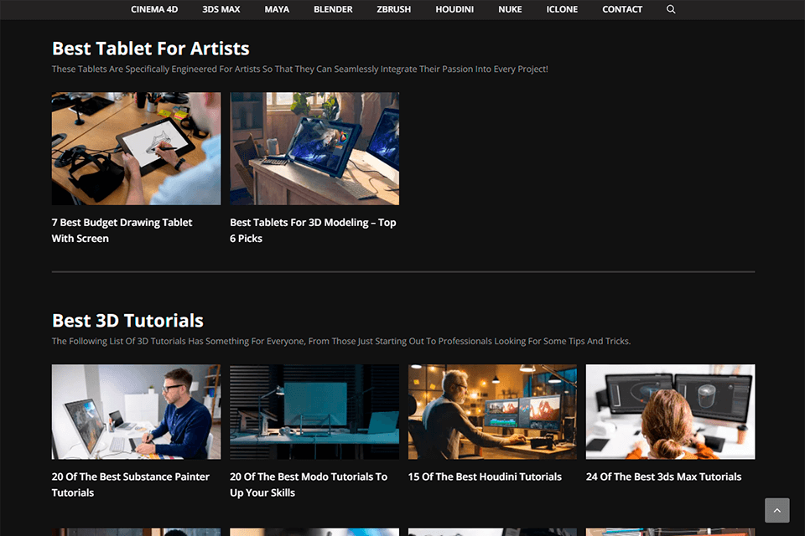Click the Houdini tutorials thumbnail image
The width and height of the screenshot is (805, 536).
coord(492,412)
